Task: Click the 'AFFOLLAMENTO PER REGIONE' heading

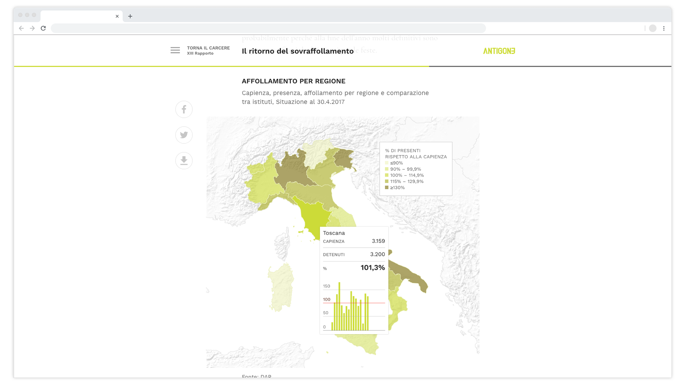Action: (294, 81)
